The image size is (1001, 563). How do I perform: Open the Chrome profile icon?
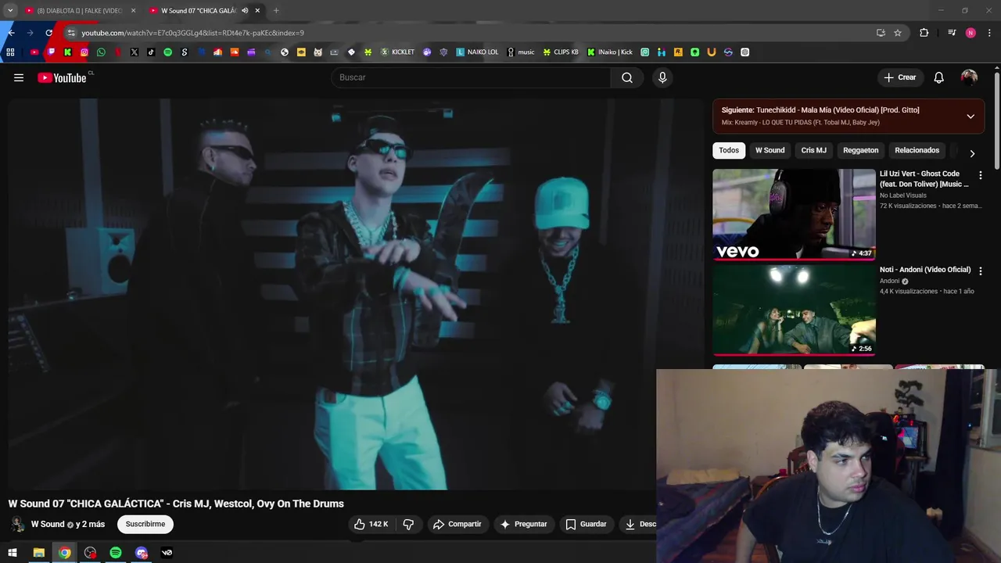click(971, 33)
